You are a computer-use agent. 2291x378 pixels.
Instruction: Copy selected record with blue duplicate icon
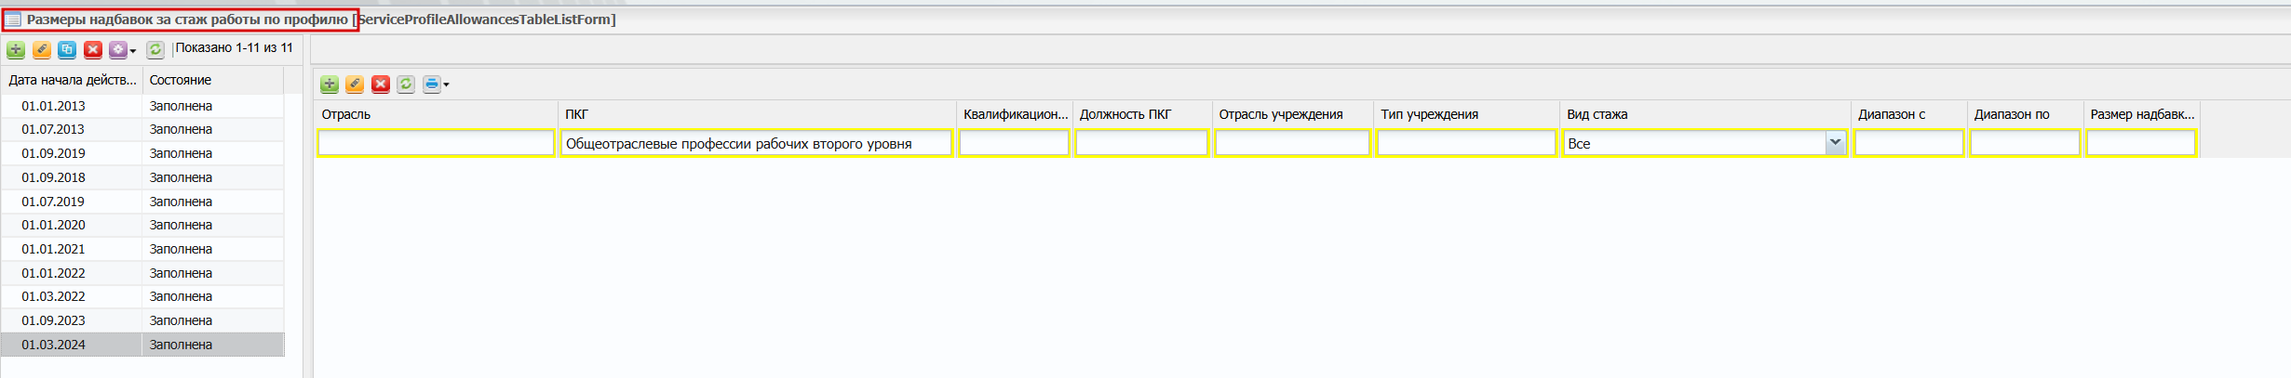[67, 50]
